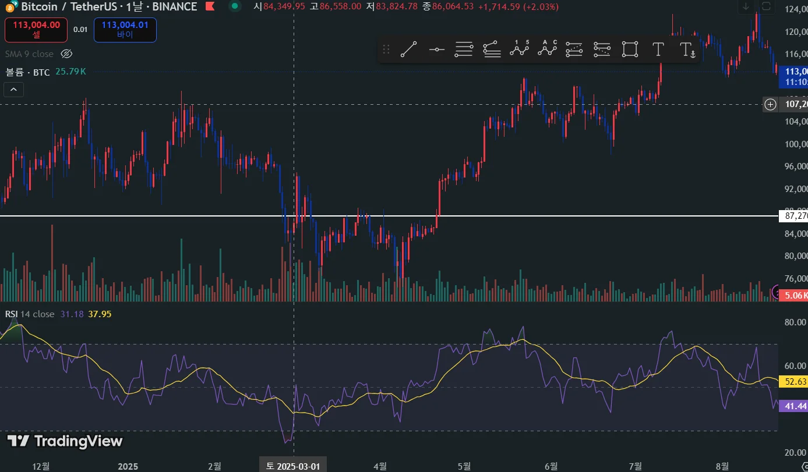Click the 2025-03-01 date label on time axis
Viewport: 808px width, 472px height.
(293, 466)
